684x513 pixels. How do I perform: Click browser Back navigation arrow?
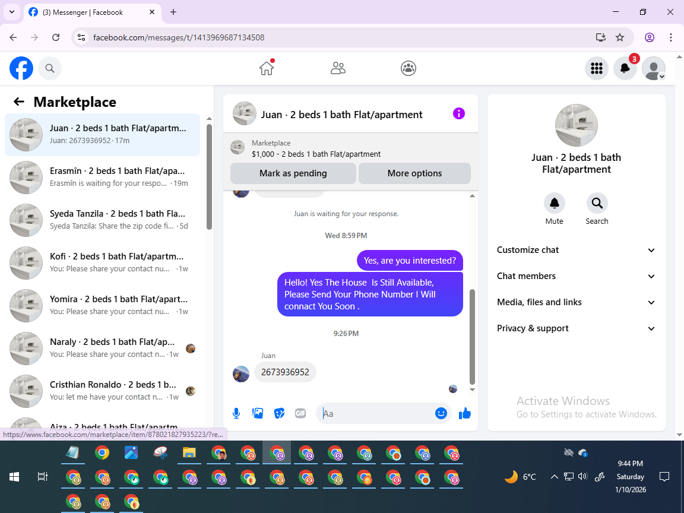pos(13,37)
